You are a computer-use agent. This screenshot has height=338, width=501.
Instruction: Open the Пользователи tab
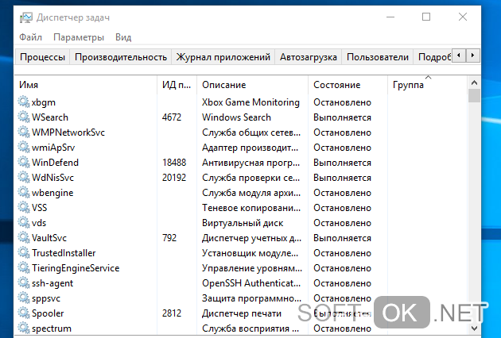(378, 57)
